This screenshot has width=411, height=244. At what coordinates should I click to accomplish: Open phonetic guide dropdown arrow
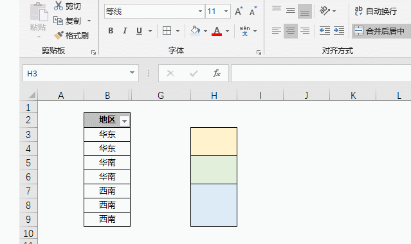pyautogui.click(x=255, y=31)
